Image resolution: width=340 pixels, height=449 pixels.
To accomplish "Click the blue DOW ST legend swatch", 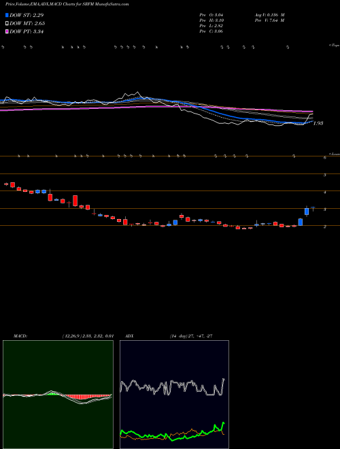I will [x=7, y=15].
